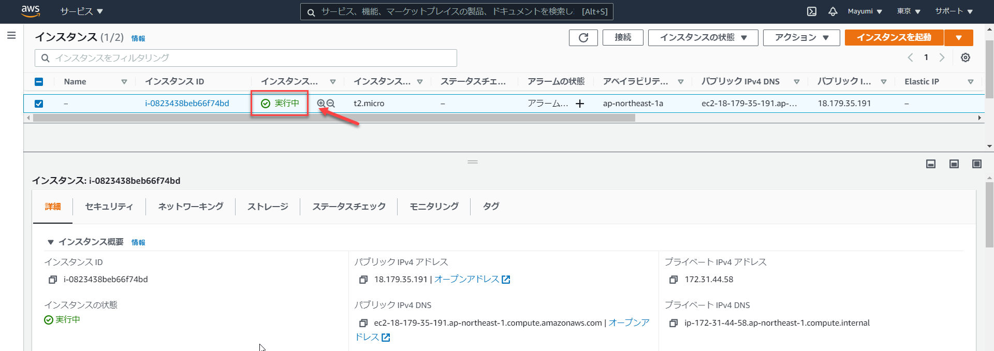Copy the public IPv4 address 18.179.35.191
This screenshot has width=994, height=351.
point(363,280)
